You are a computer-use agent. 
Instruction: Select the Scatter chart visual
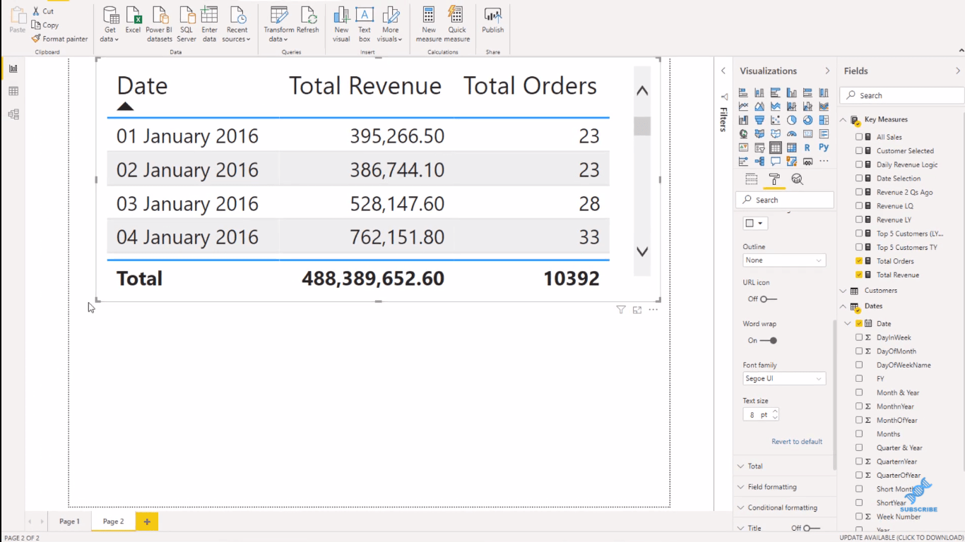coord(776,120)
